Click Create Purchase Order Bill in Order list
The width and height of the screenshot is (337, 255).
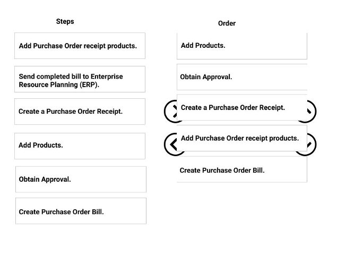click(x=242, y=169)
